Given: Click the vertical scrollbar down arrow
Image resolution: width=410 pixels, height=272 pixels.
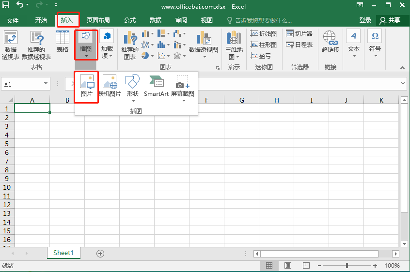Looking at the screenshot, I should point(404,244).
